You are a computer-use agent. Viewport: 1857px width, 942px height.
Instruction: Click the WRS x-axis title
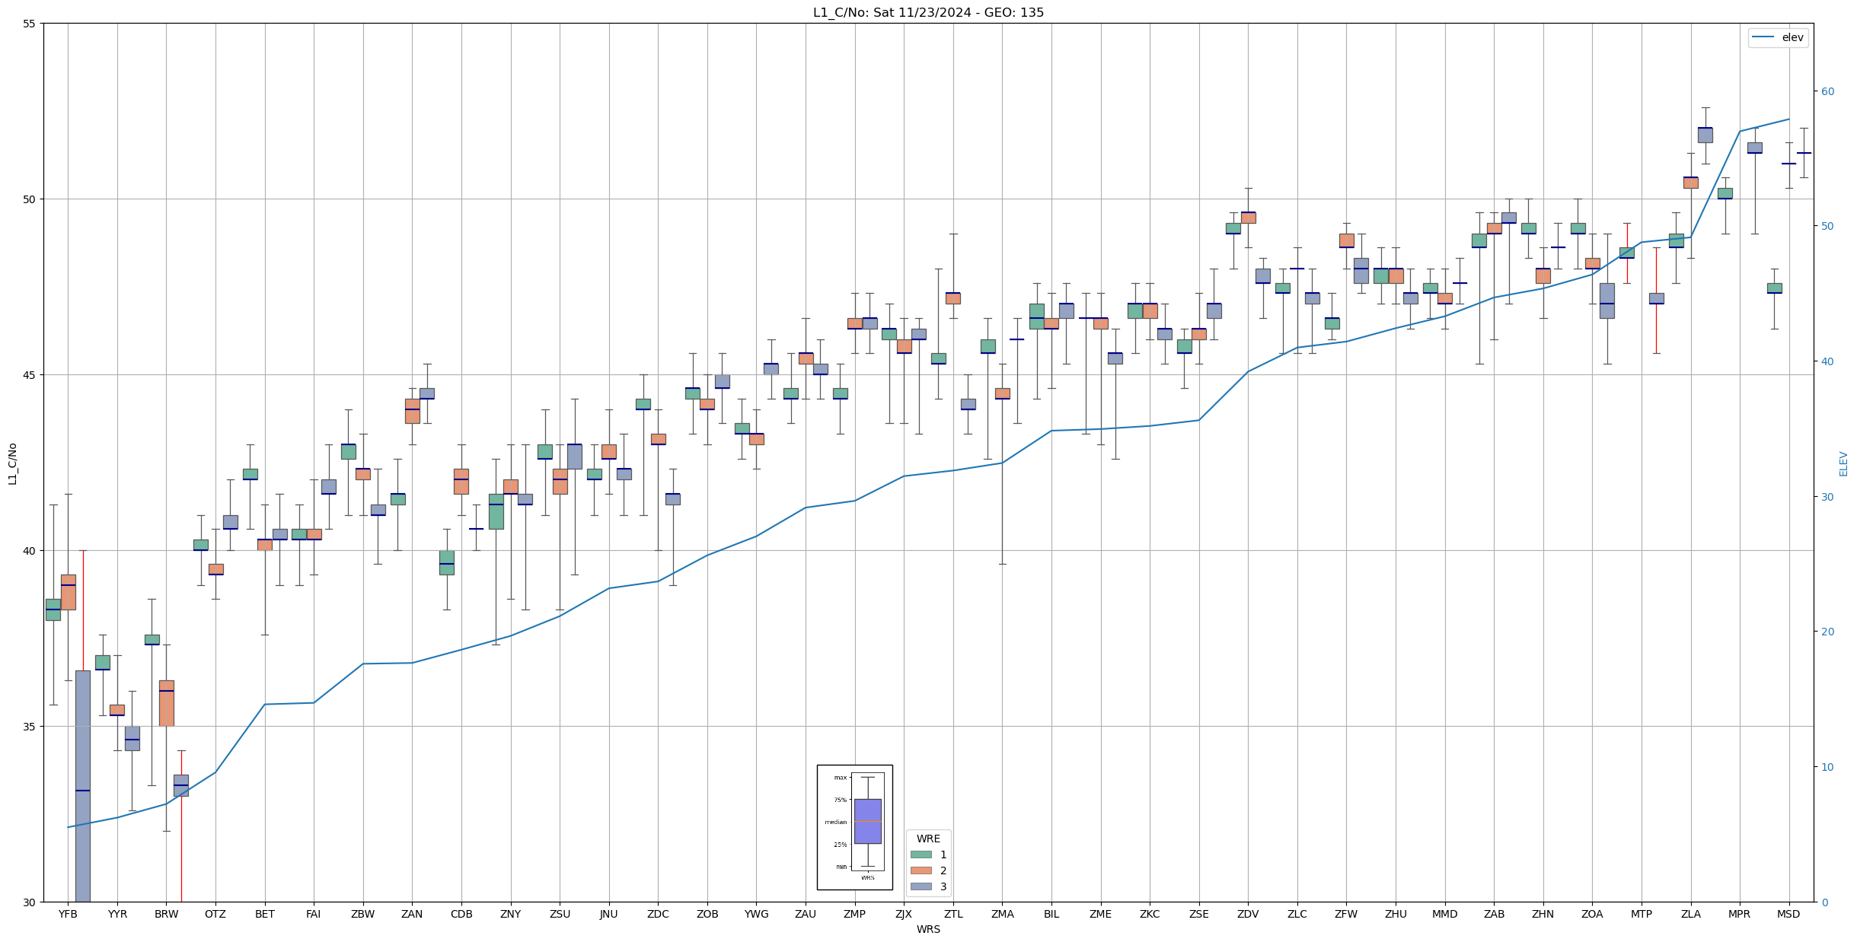coord(928,929)
